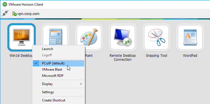Screen dimensions: 210x104
Task: Select the Win16 Desktop monitor icon
Action: (x=22, y=37)
